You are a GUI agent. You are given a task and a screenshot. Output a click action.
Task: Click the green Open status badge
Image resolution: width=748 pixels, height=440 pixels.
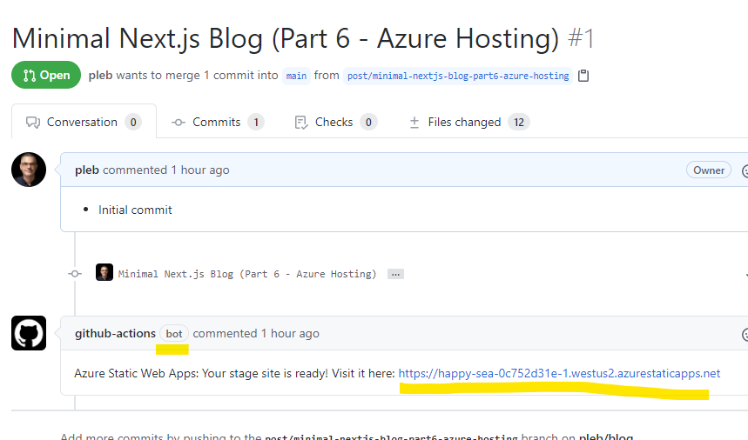pyautogui.click(x=46, y=75)
